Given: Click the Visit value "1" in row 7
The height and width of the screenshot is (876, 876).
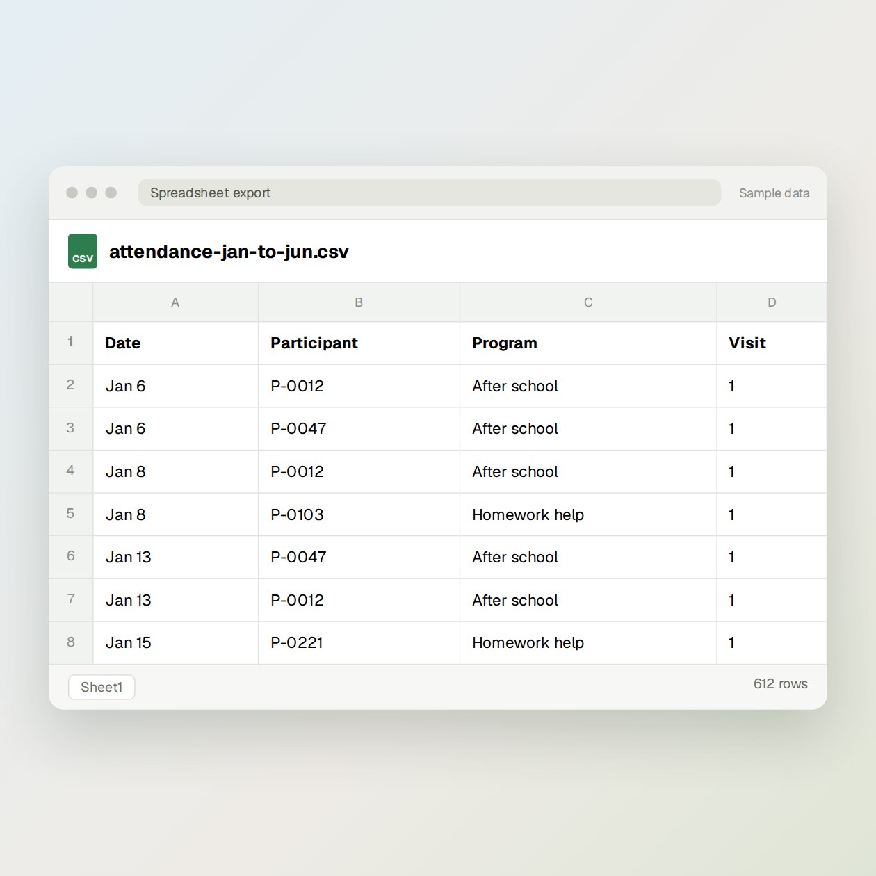Looking at the screenshot, I should click(772, 600).
